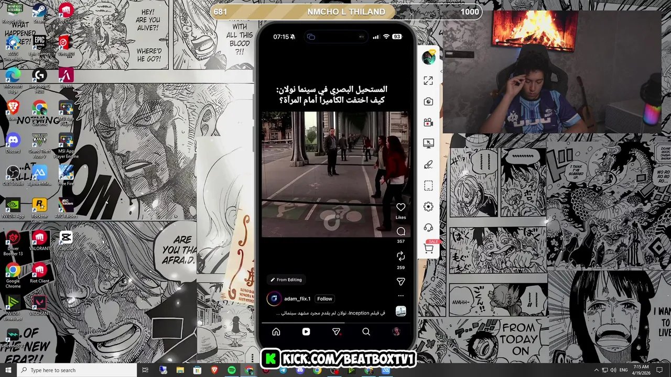Viewport: 671px width, 377px height.
Task: Click the taskbar search box
Action: pyautogui.click(x=77, y=370)
